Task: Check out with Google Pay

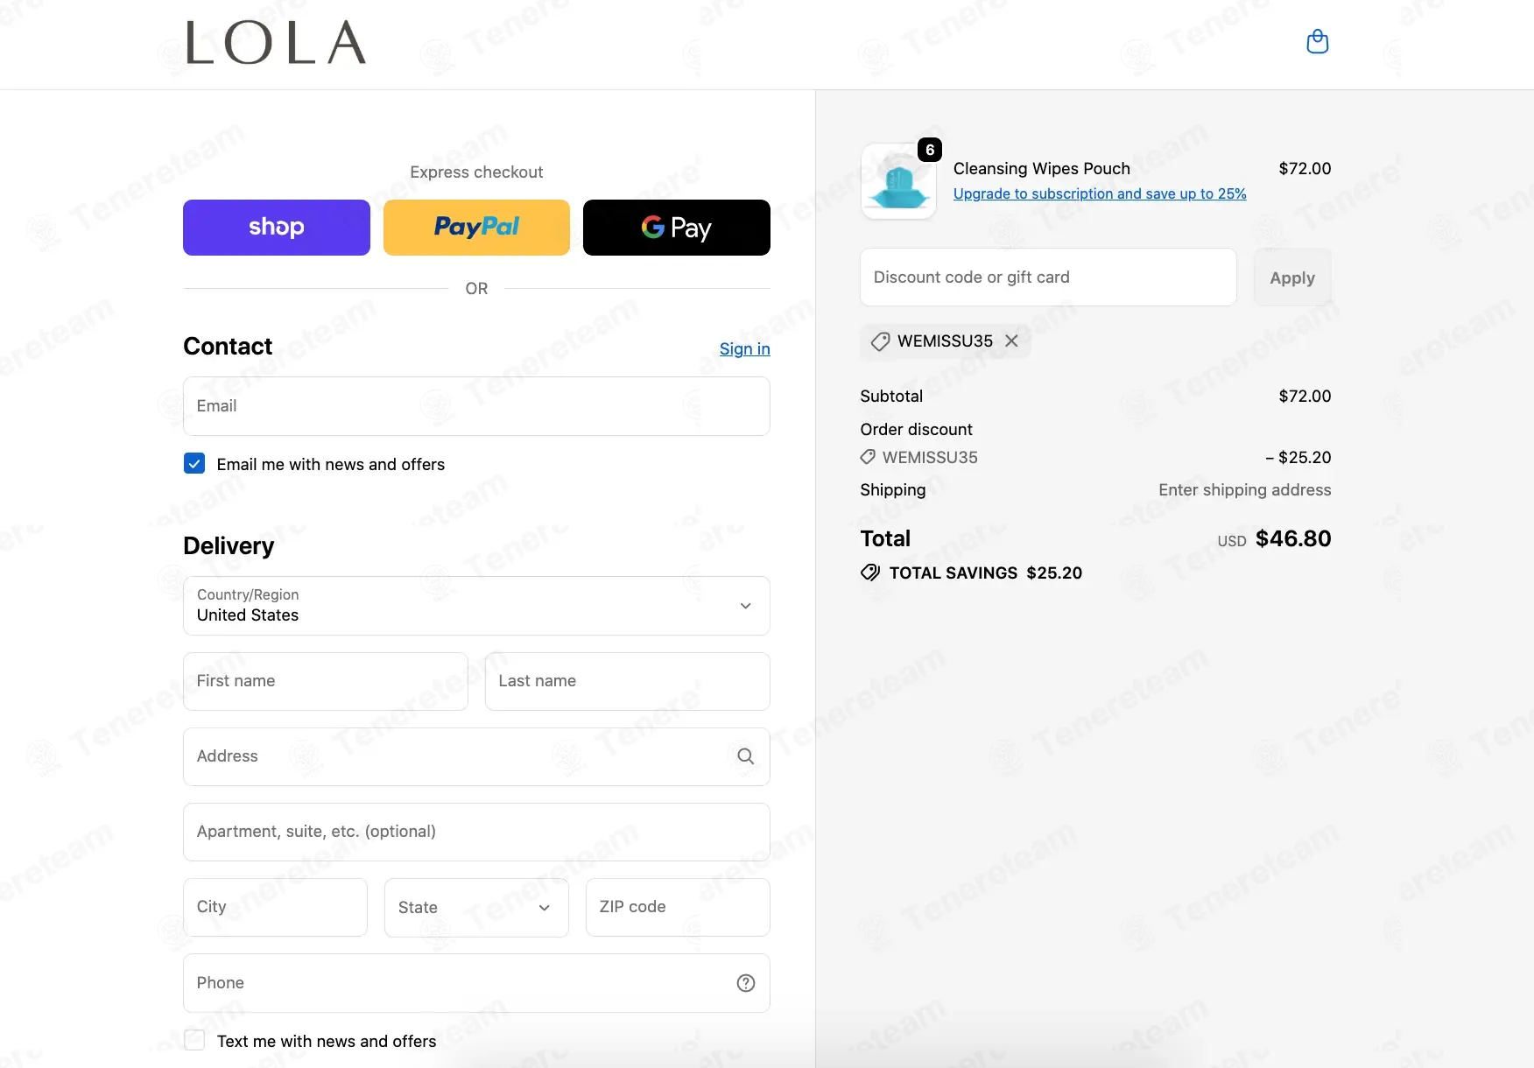Action: (676, 228)
